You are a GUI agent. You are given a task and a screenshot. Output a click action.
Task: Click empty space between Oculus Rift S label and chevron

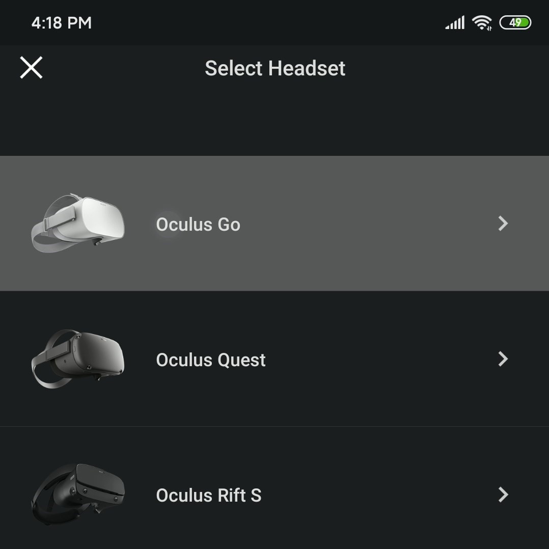382,495
